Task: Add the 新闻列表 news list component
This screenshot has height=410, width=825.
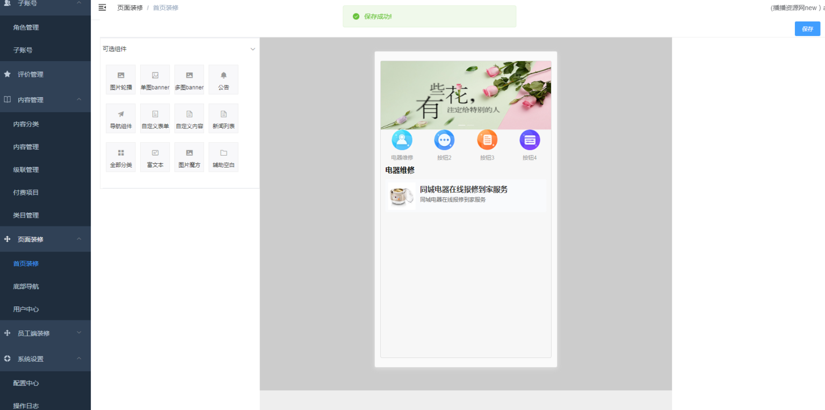Action: 223,118
